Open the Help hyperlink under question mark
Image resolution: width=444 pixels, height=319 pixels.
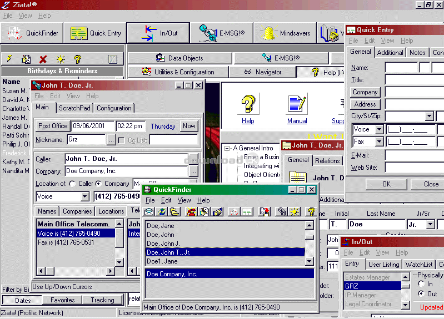pyautogui.click(x=248, y=121)
